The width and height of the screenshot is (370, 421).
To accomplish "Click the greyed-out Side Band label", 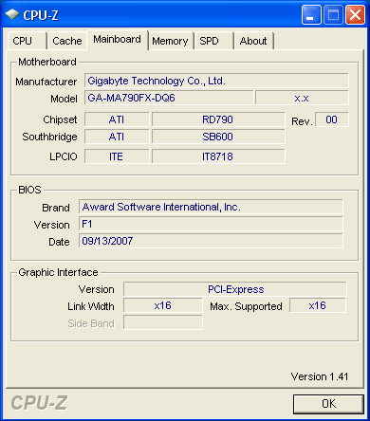I will pos(91,323).
